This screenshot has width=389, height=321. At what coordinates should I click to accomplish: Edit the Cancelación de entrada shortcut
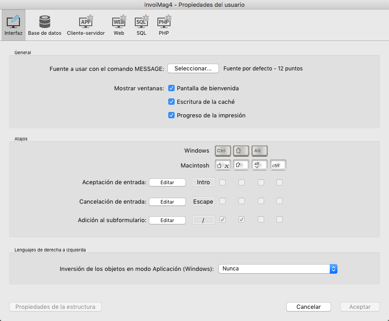(167, 202)
